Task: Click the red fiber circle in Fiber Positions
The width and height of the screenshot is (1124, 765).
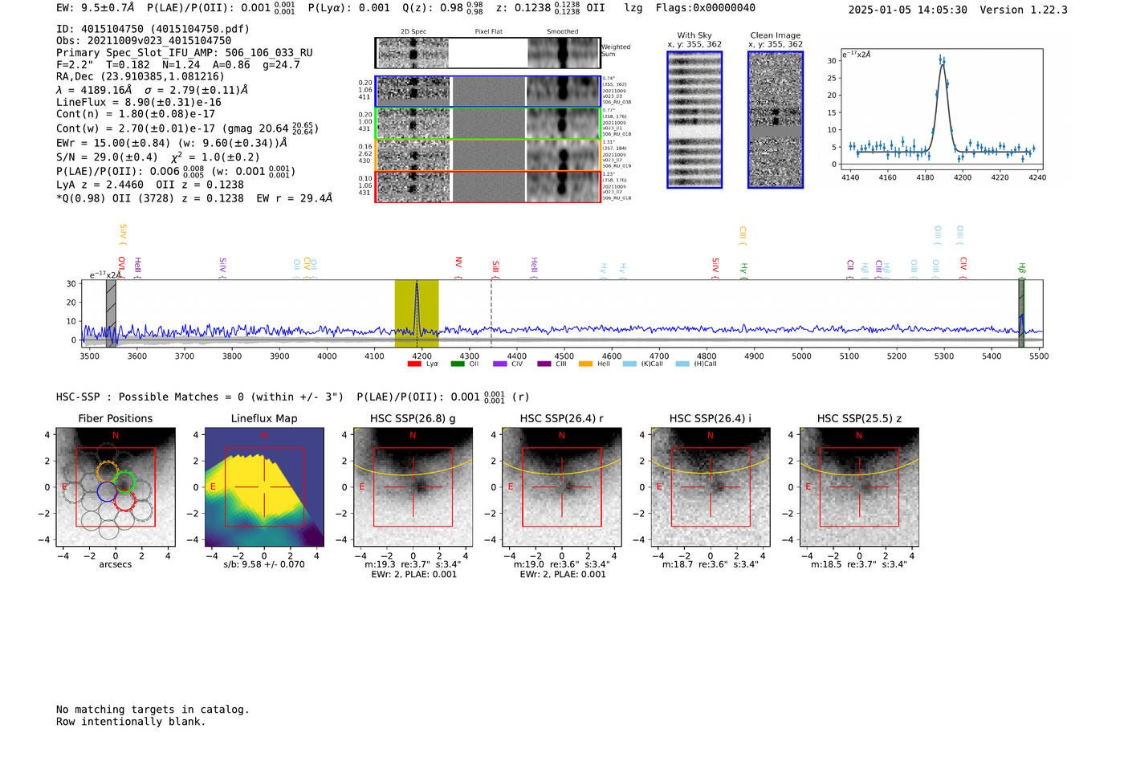Action: coord(124,501)
